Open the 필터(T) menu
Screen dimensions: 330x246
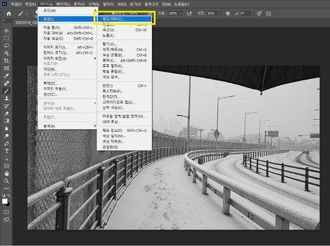tap(108, 4)
